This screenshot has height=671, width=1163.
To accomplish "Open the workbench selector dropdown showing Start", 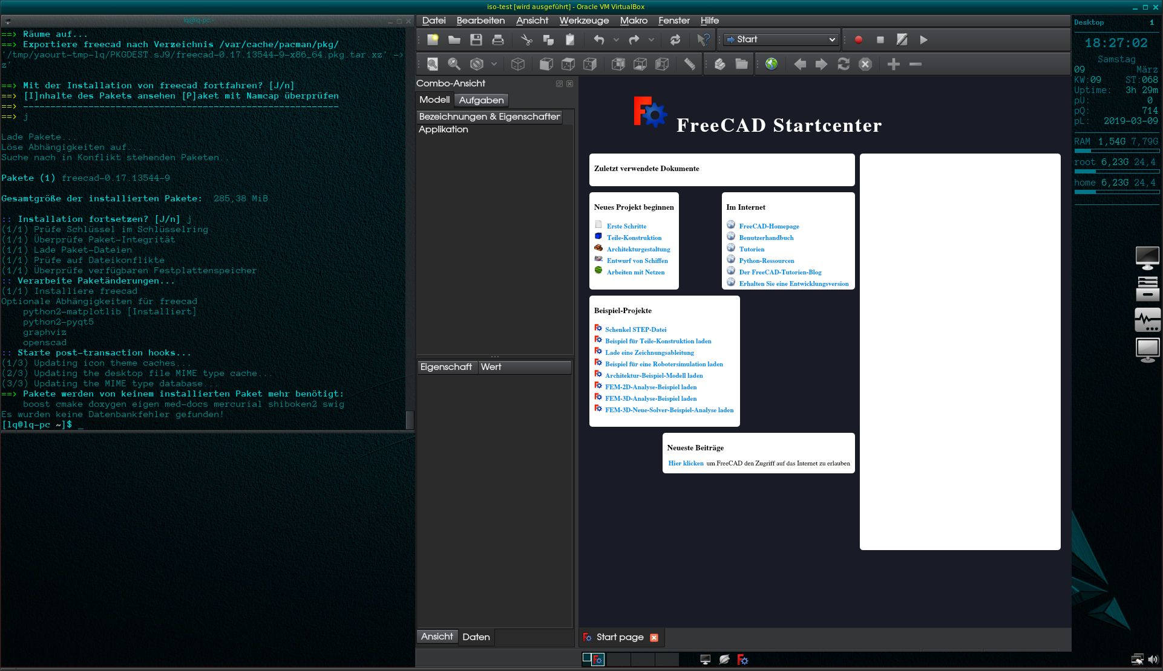I will coord(781,40).
